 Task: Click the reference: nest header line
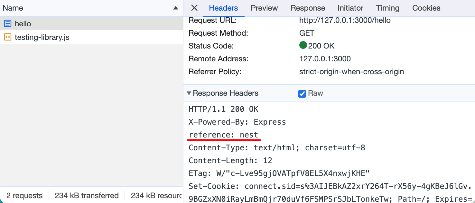pos(223,135)
